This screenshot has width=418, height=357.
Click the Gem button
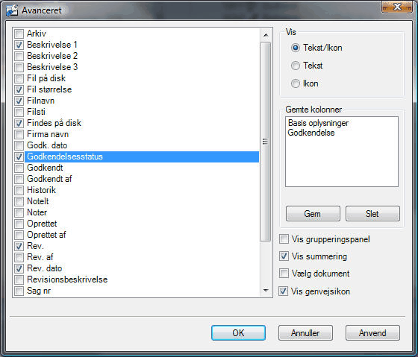(313, 213)
